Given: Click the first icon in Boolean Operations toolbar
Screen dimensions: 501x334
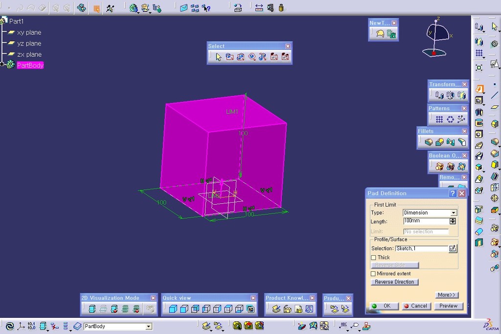Looking at the screenshot, I should point(439,167).
